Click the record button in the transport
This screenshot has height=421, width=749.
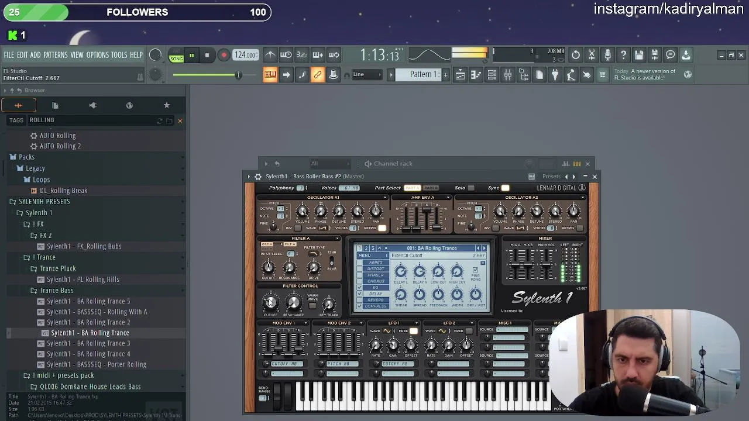click(x=224, y=56)
